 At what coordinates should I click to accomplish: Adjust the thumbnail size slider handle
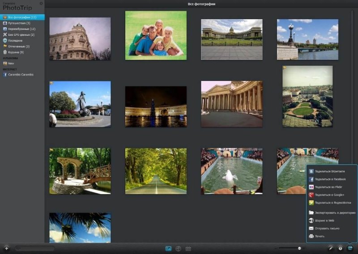point(299,248)
